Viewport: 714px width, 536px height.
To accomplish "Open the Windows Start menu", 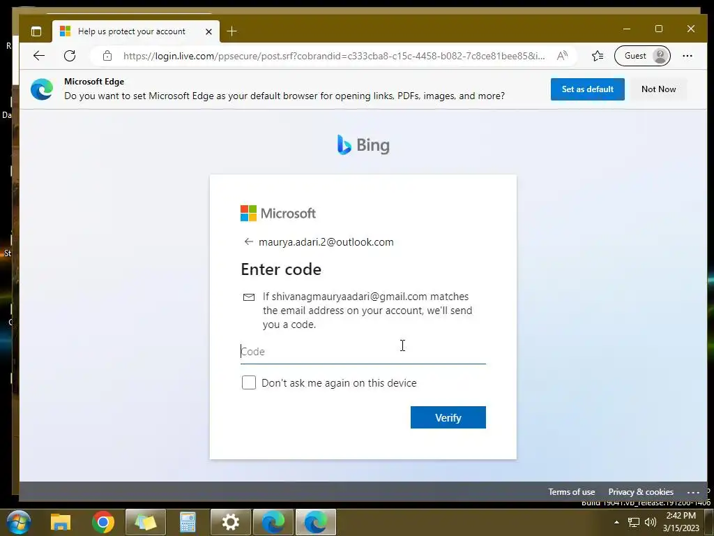I will pyautogui.click(x=18, y=522).
